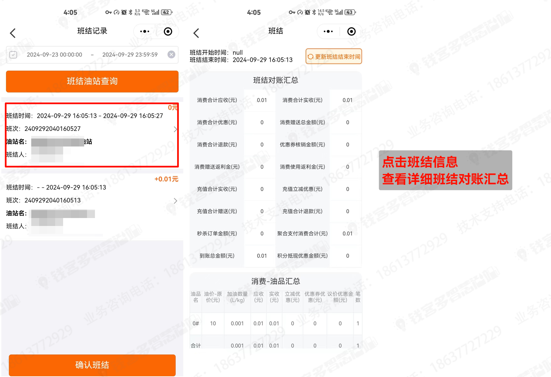Click 更新班结结束时间 refresh button
Viewport: 551px width, 377px height.
pyautogui.click(x=334, y=56)
